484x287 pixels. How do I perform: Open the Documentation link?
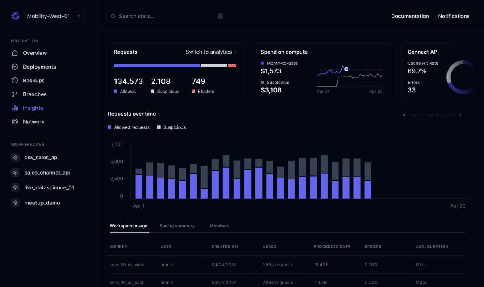410,16
